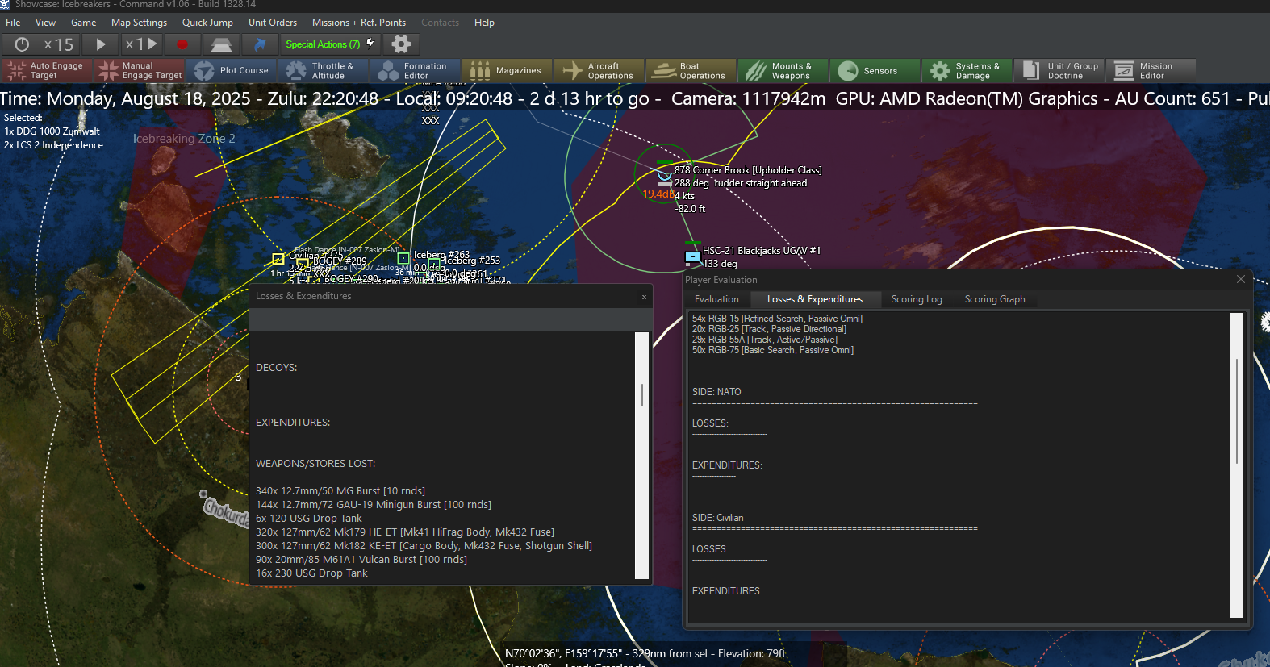The height and width of the screenshot is (667, 1270).
Task: Switch to the Evaluation tab
Action: coord(716,299)
